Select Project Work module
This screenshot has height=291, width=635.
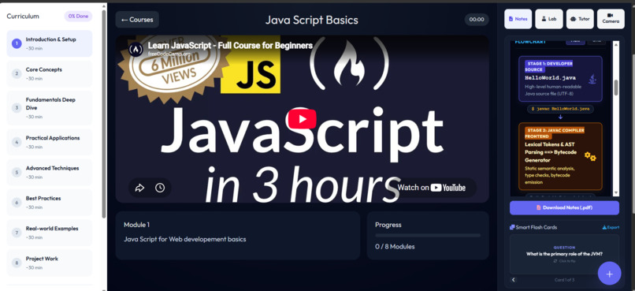[50, 263]
